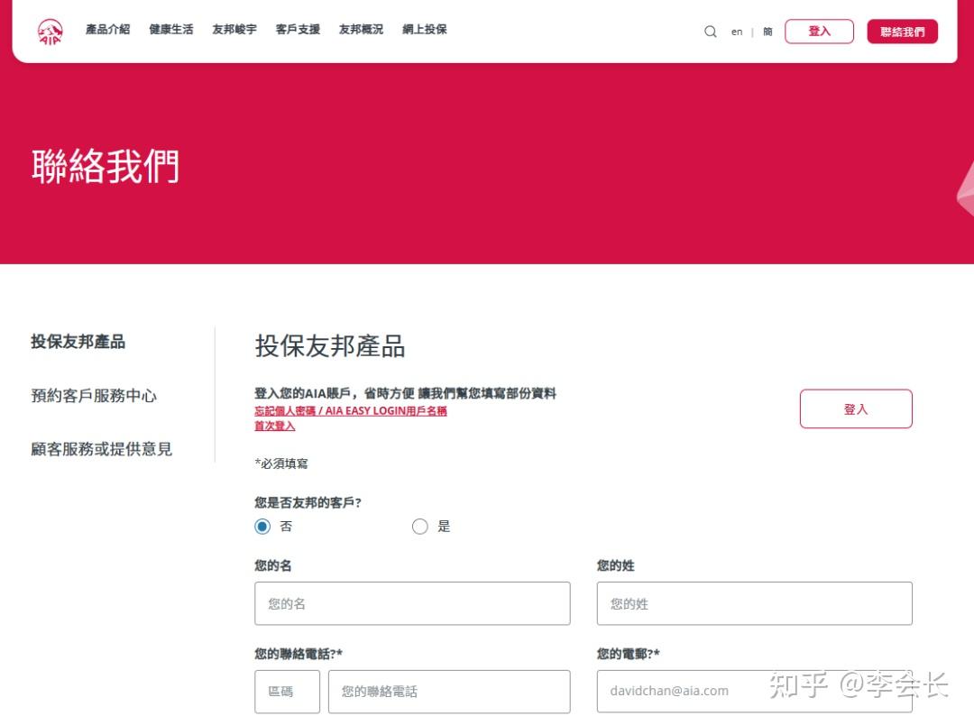Click the top 登入 button
Viewport: 974px width, 725px height.
tap(819, 30)
